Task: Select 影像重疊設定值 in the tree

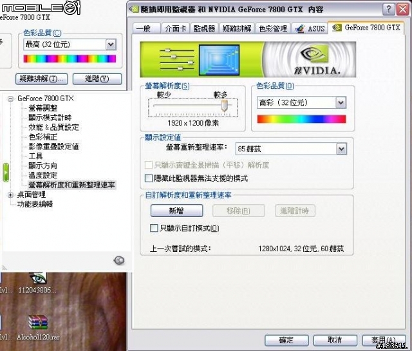Action: point(53,146)
